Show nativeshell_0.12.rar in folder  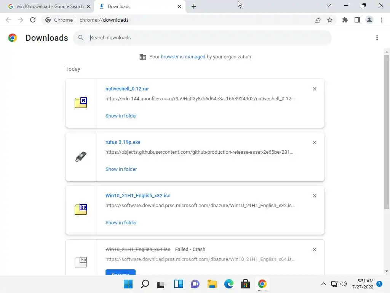(121, 116)
